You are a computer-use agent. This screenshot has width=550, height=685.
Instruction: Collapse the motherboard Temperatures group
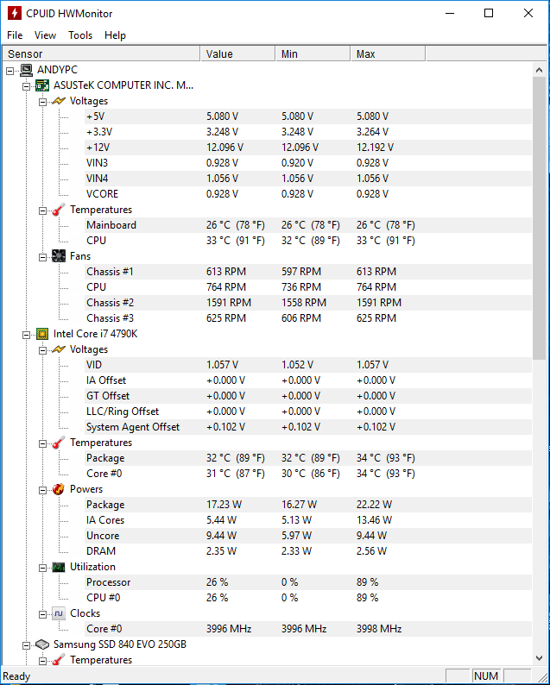coord(42,211)
